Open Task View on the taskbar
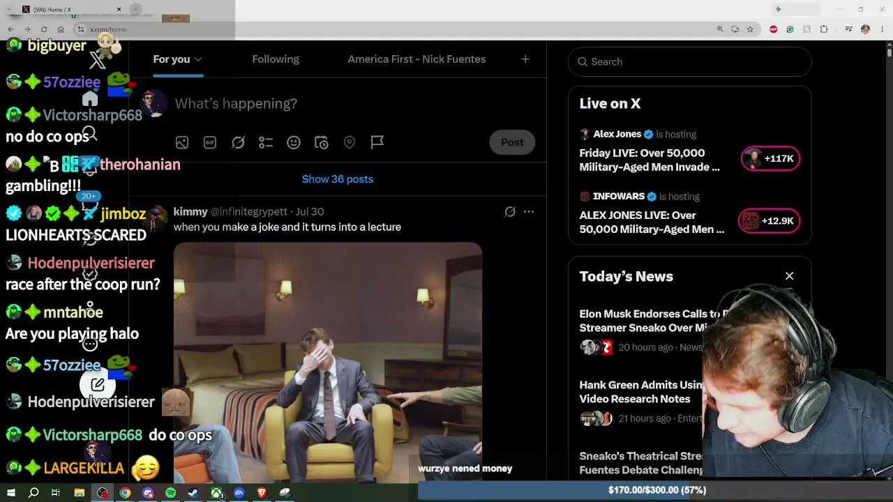 coord(56,493)
